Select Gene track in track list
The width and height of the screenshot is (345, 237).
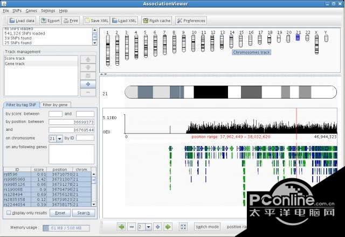click(41, 64)
